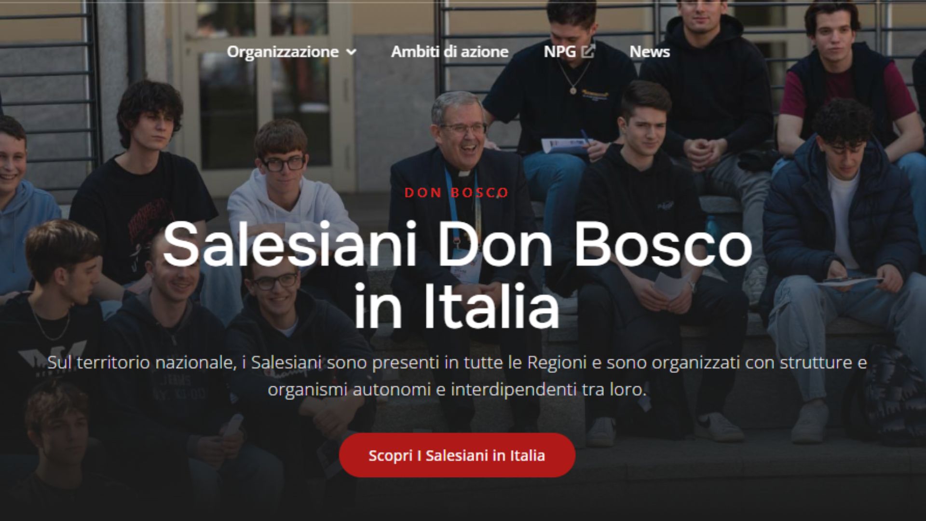Click the word 'Bosco' in the main title
Image resolution: width=926 pixels, height=521 pixels.
click(663, 244)
